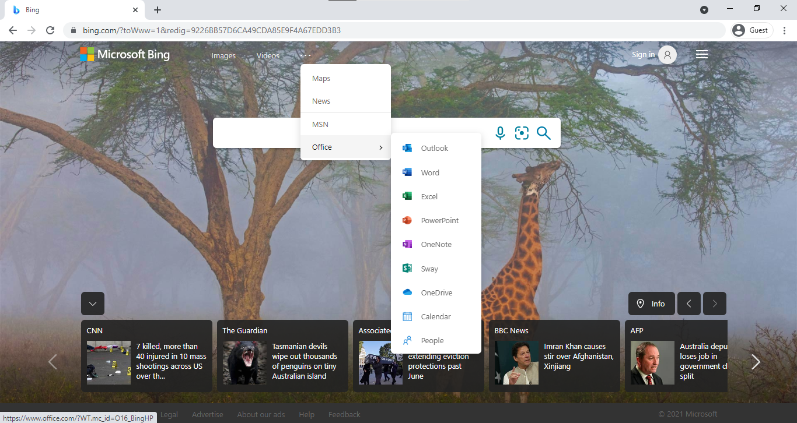Open the Images link
797x423 pixels.
tap(223, 56)
